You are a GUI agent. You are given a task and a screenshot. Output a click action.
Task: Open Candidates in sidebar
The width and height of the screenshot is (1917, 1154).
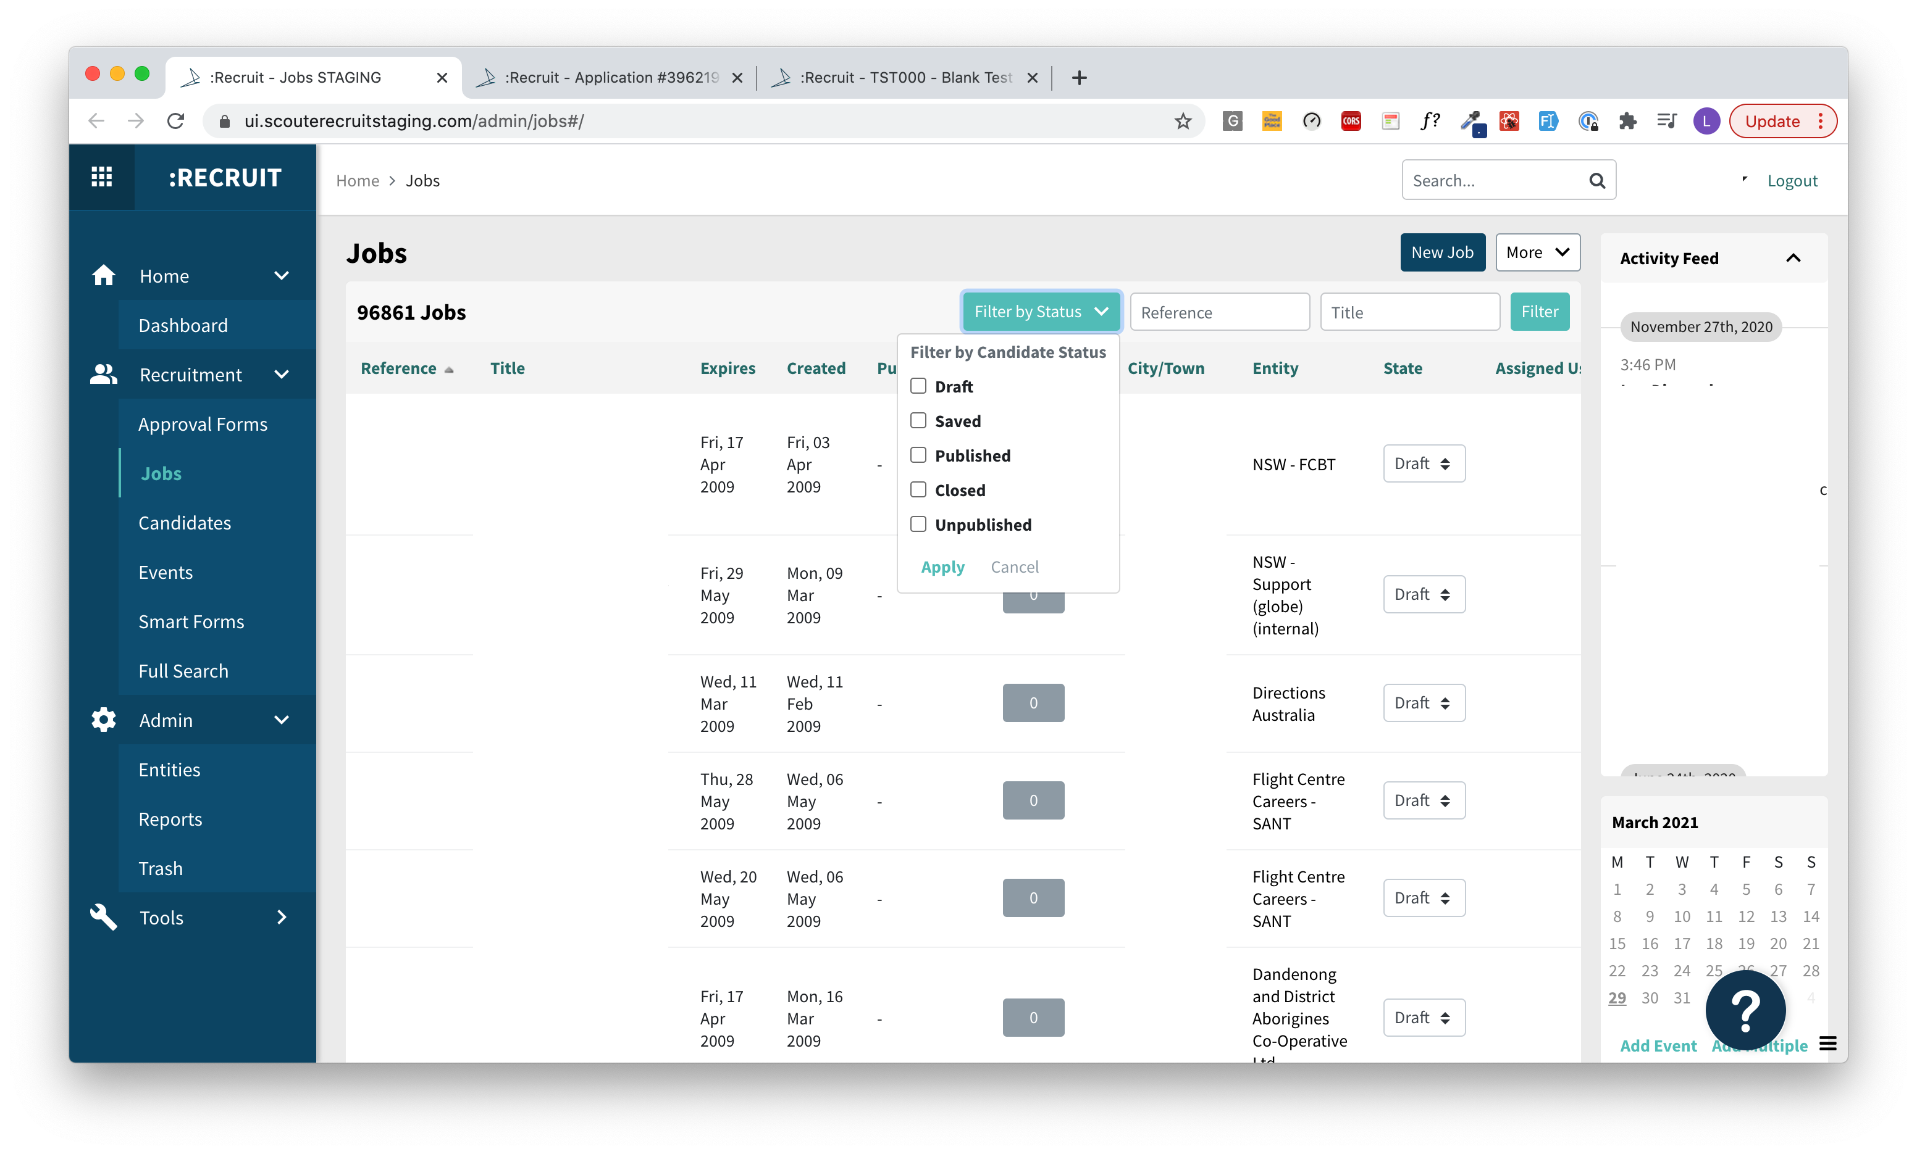coord(185,523)
